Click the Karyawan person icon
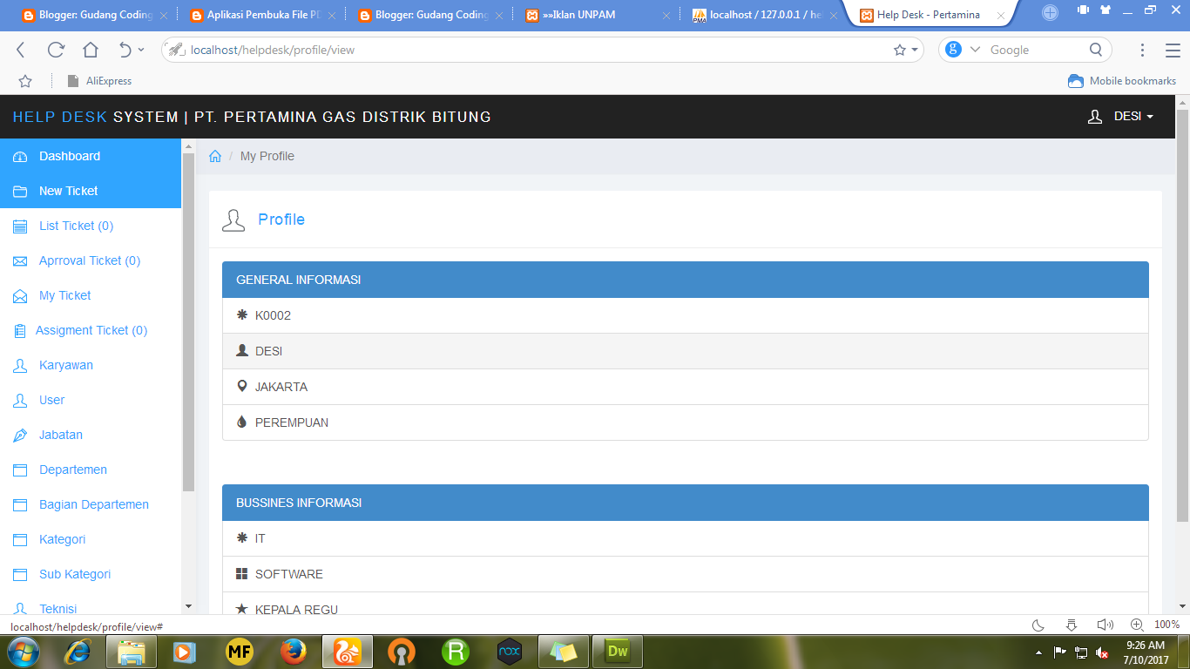 20,366
